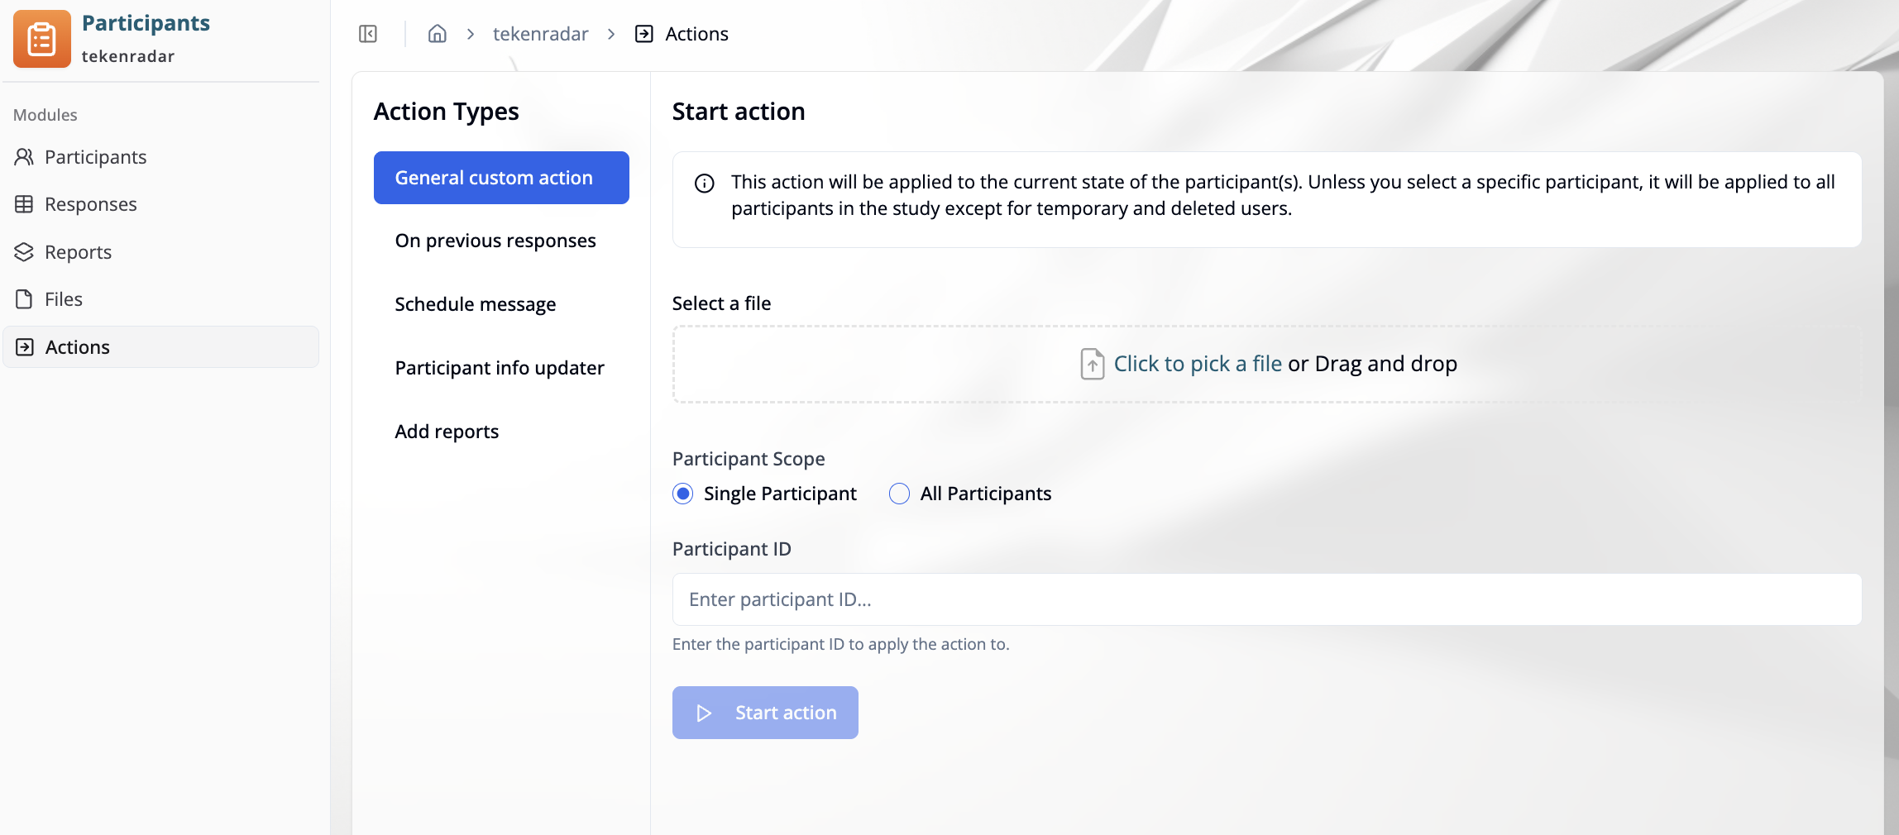This screenshot has width=1899, height=835.
Task: Select the Responses grid icon
Action: pos(24,203)
